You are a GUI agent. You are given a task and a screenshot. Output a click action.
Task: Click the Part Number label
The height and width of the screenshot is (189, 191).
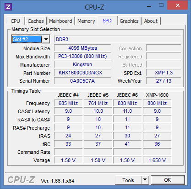pos(37,73)
